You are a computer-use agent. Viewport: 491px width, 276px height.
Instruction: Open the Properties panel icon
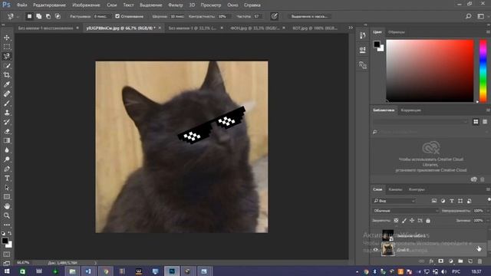363,50
